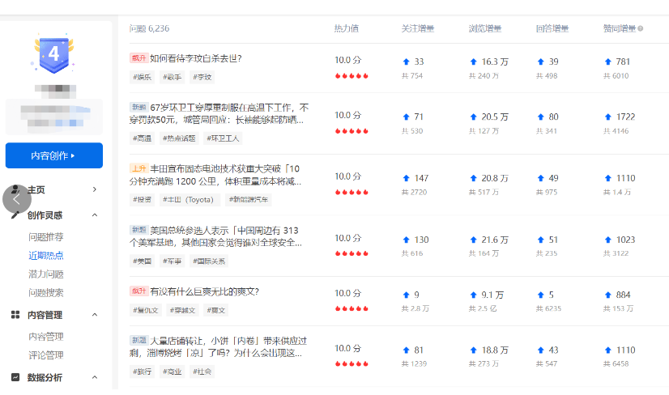This screenshot has width=669, height=395.
Task: Click the #美国 tag
Action: 142,261
